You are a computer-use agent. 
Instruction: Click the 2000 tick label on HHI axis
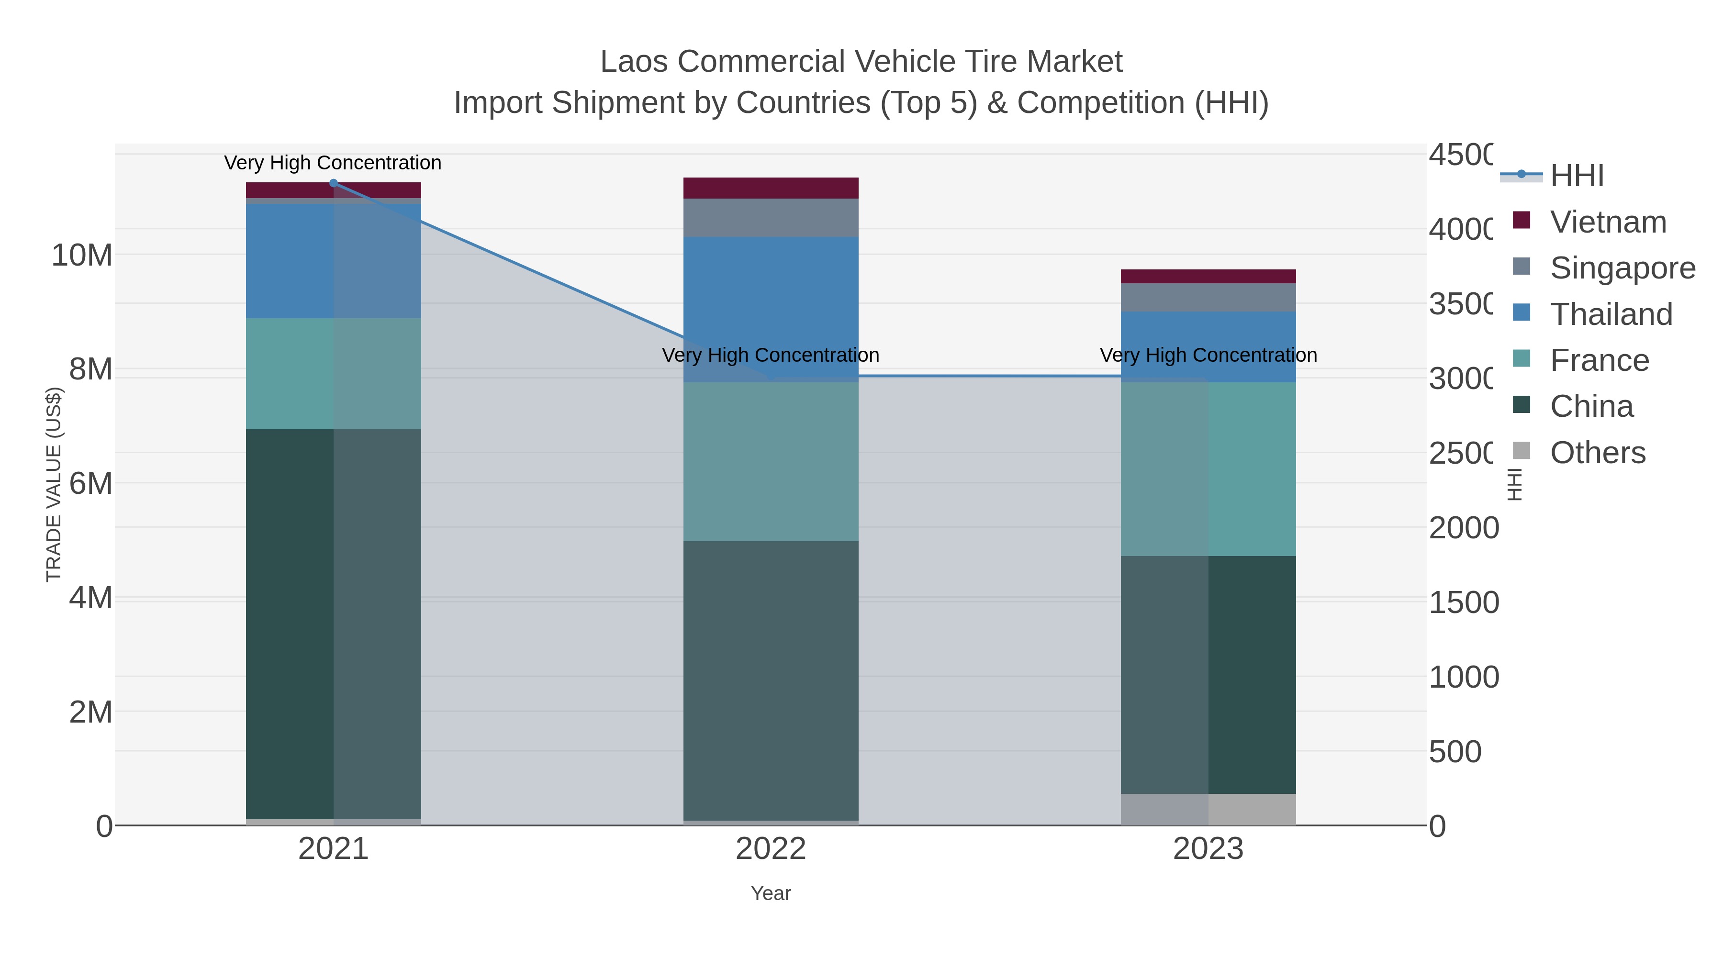(x=1464, y=528)
